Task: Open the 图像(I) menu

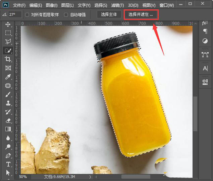Action: tap(52, 5)
